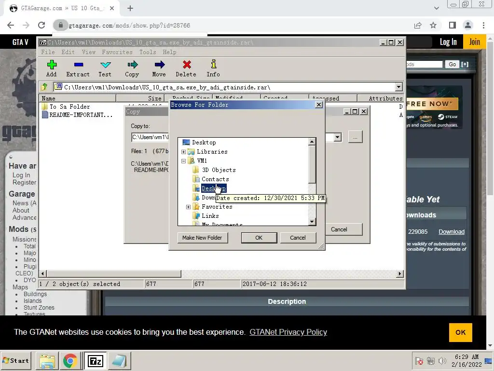Image resolution: width=494 pixels, height=371 pixels.
Task: Click the Chrome back arrow
Action: point(11,25)
